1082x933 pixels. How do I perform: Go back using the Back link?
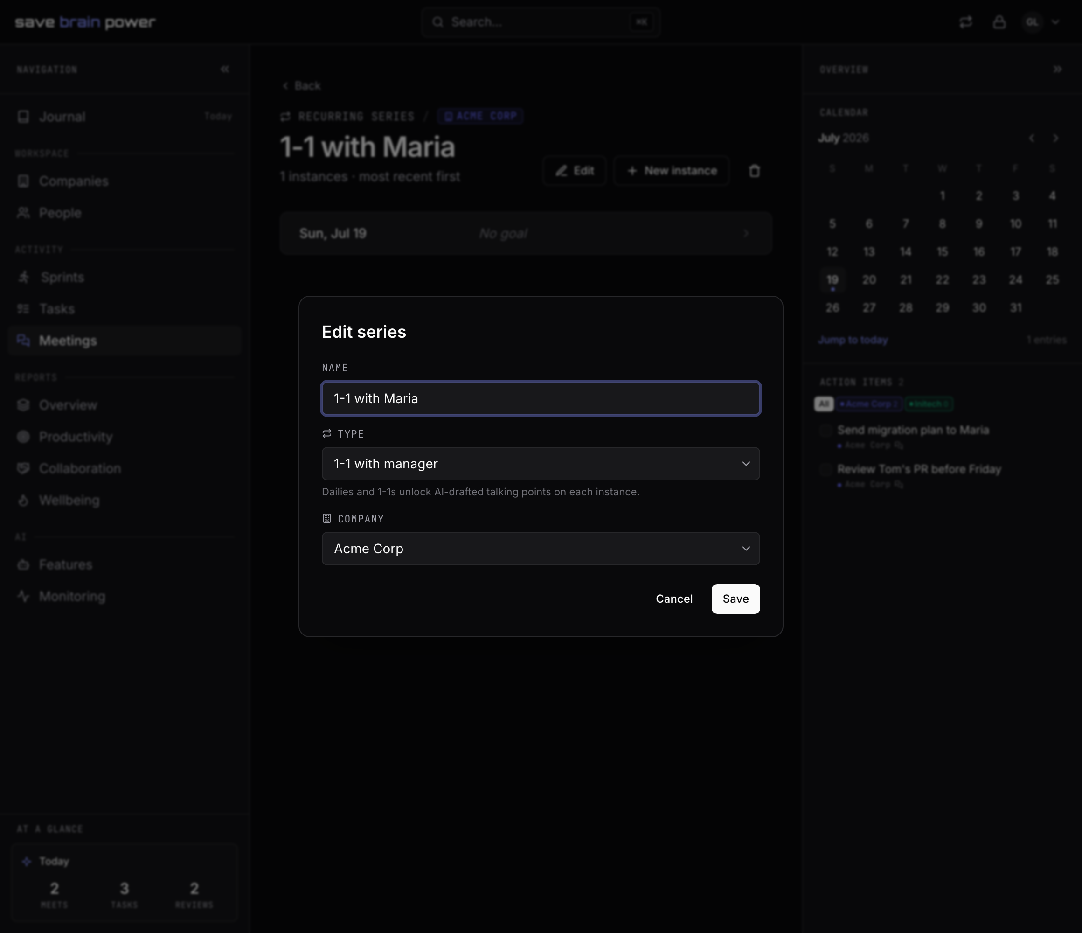coord(301,86)
